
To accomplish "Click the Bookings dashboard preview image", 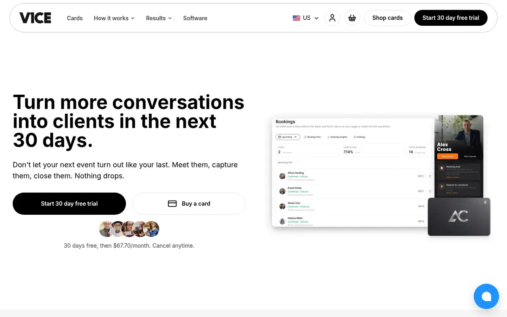I will point(353,172).
